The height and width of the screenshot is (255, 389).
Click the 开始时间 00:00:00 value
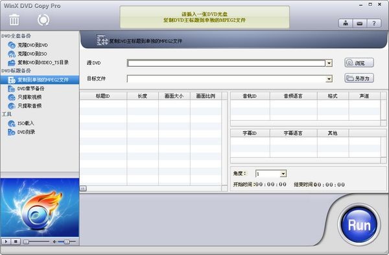[271, 184]
